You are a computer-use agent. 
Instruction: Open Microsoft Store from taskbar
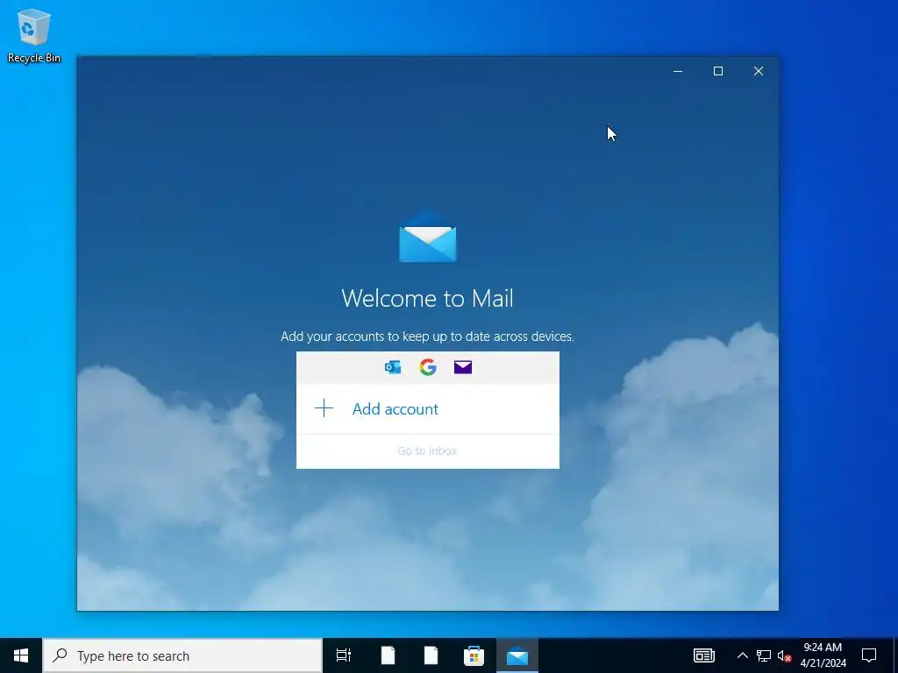point(474,655)
